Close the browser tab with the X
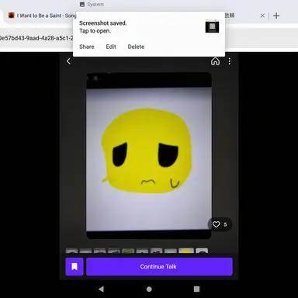This screenshot has width=298, height=298. coord(262,16)
